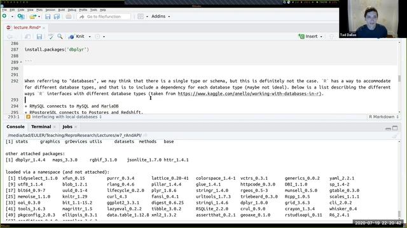Click the 293:1 cursor position indicator

click(13, 117)
